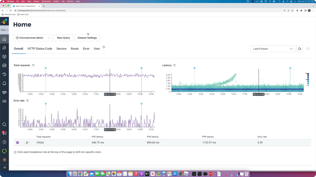
Task: Open the History clock icon in the sidebar
Action: [4, 74]
